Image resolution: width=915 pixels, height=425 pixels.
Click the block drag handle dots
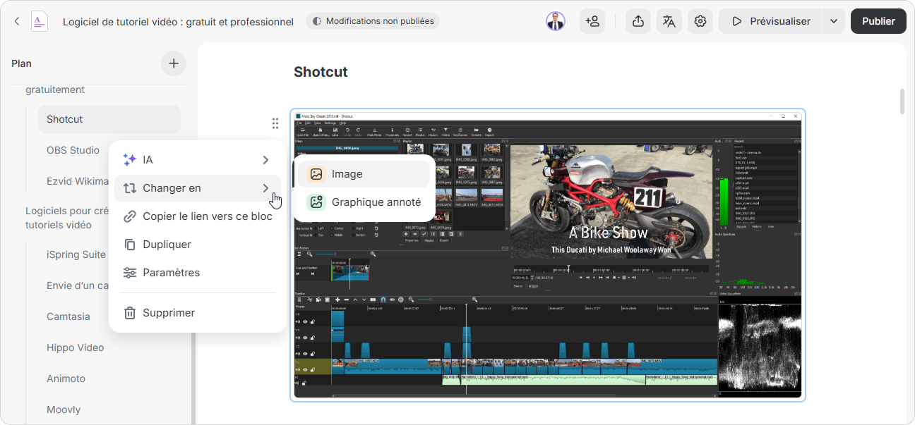(275, 123)
